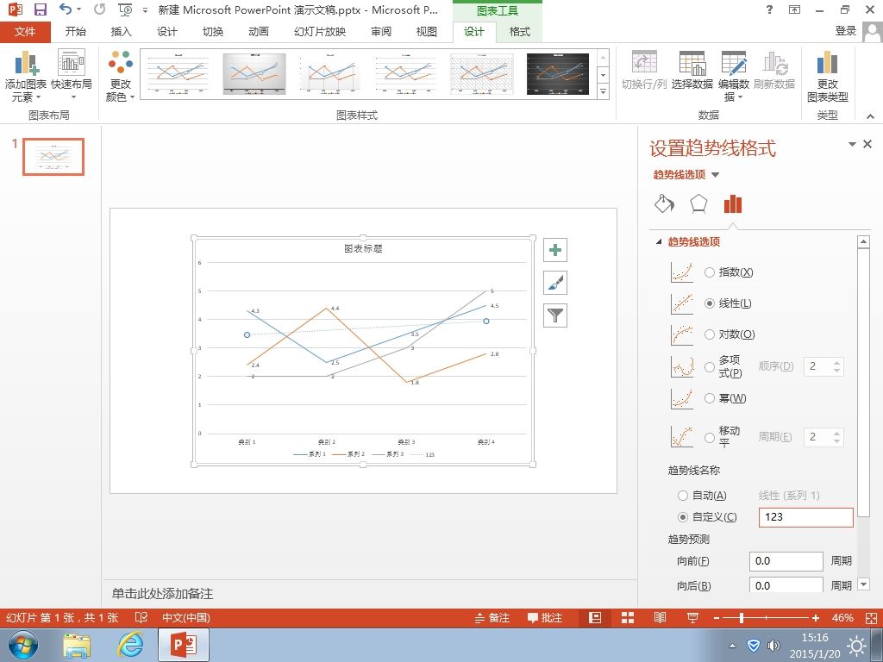883x662 pixels.
Task: Open Fill & Line paint bucket tab
Action: click(x=665, y=203)
